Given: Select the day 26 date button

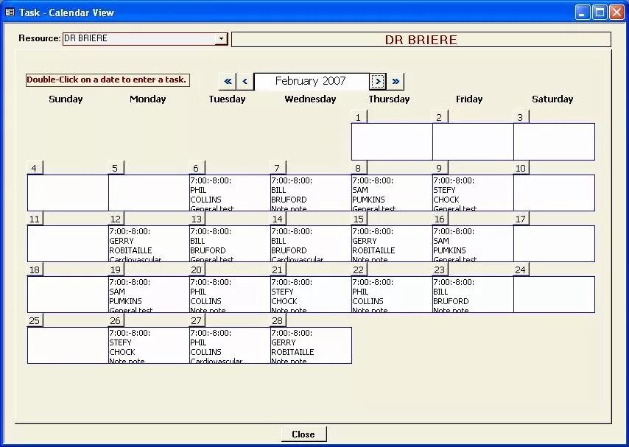Looking at the screenshot, I should [116, 320].
